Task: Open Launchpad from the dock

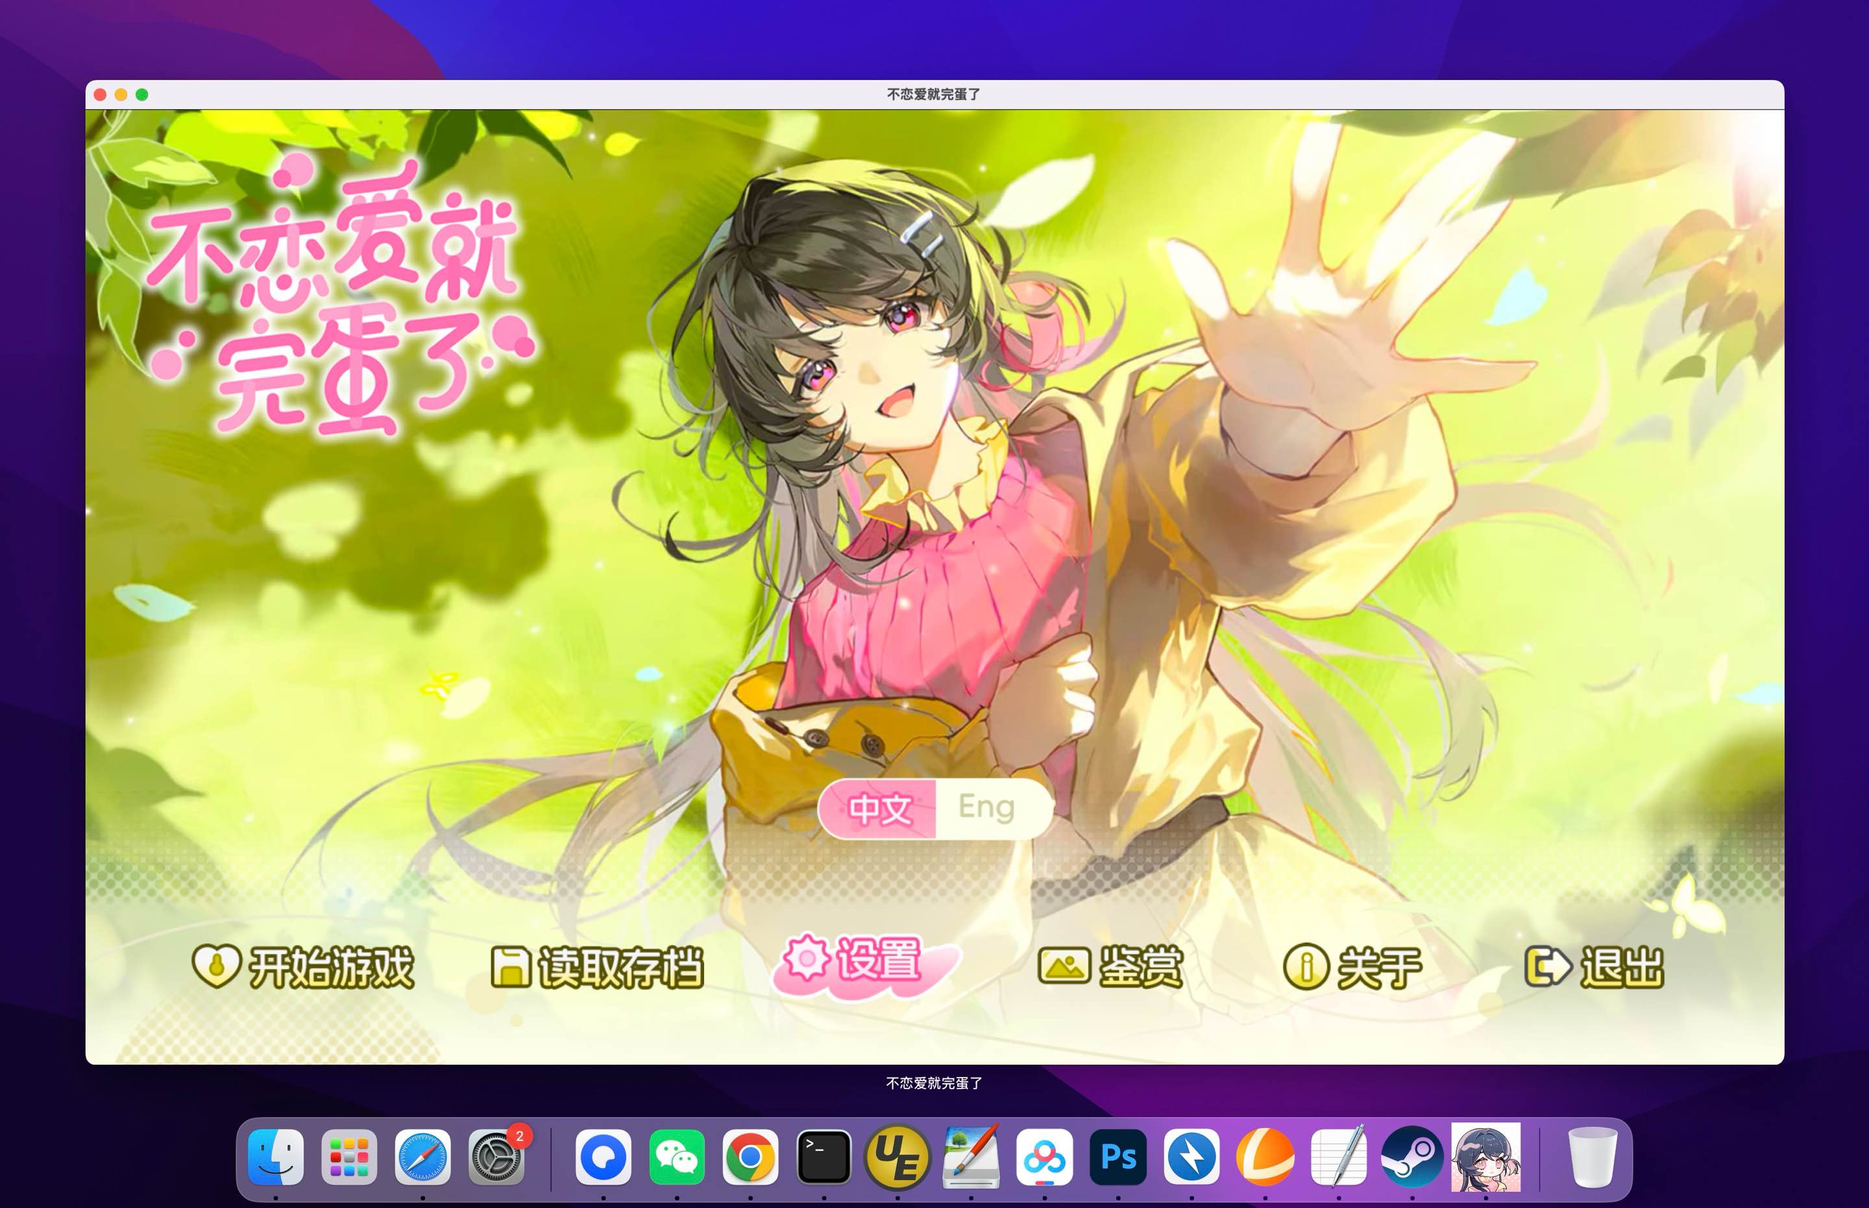Action: [x=349, y=1157]
